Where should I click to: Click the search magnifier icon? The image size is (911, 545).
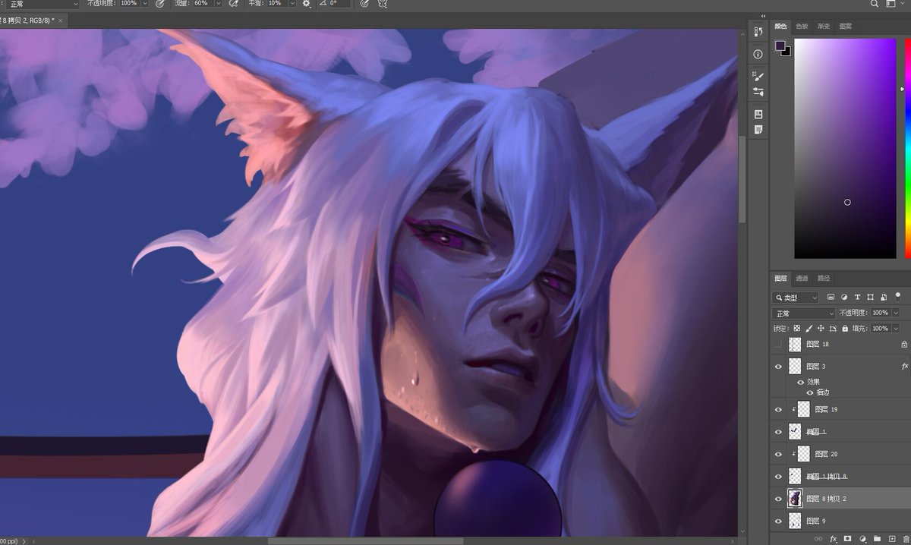[875, 4]
